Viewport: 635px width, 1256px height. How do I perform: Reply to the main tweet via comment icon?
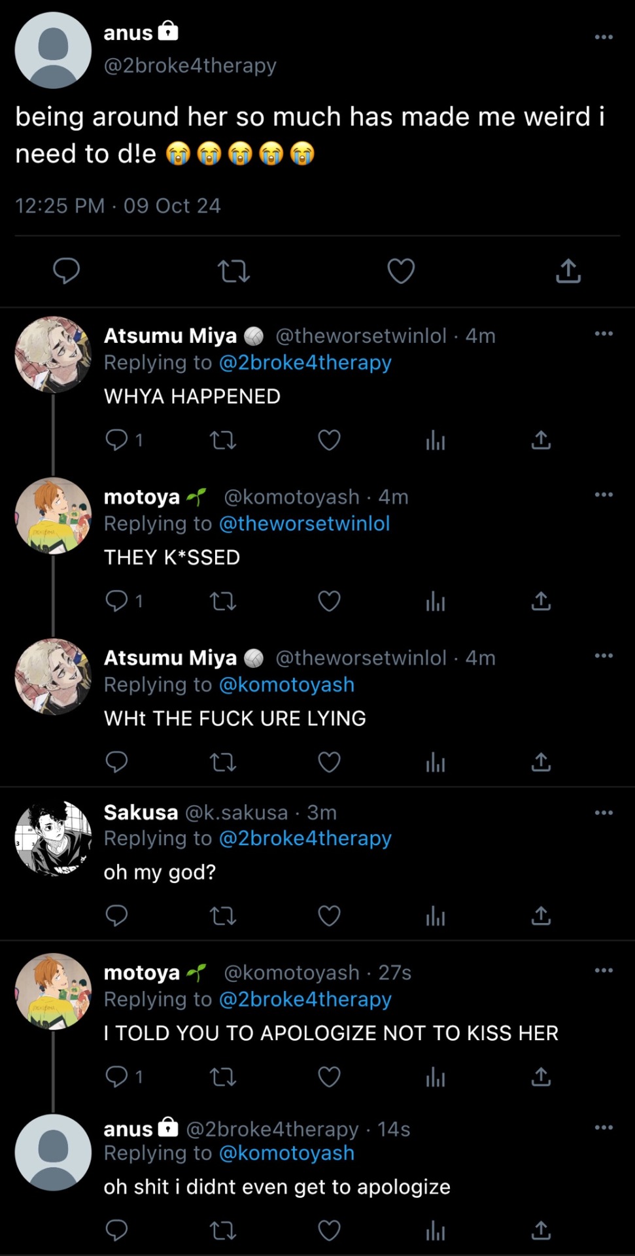tap(66, 271)
